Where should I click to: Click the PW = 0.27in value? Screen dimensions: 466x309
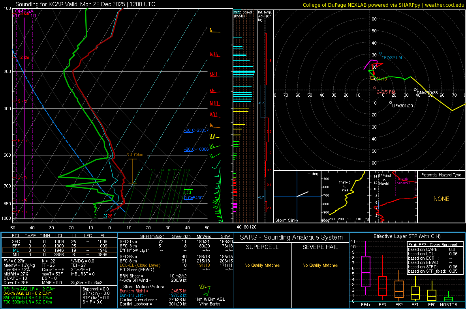point(14,261)
